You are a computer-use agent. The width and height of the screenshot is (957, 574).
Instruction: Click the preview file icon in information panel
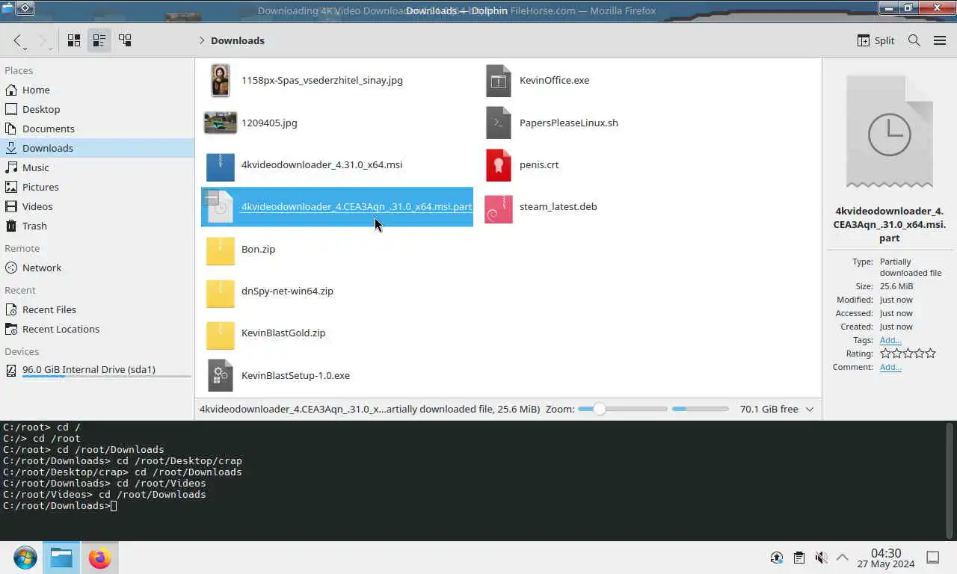[x=889, y=132]
